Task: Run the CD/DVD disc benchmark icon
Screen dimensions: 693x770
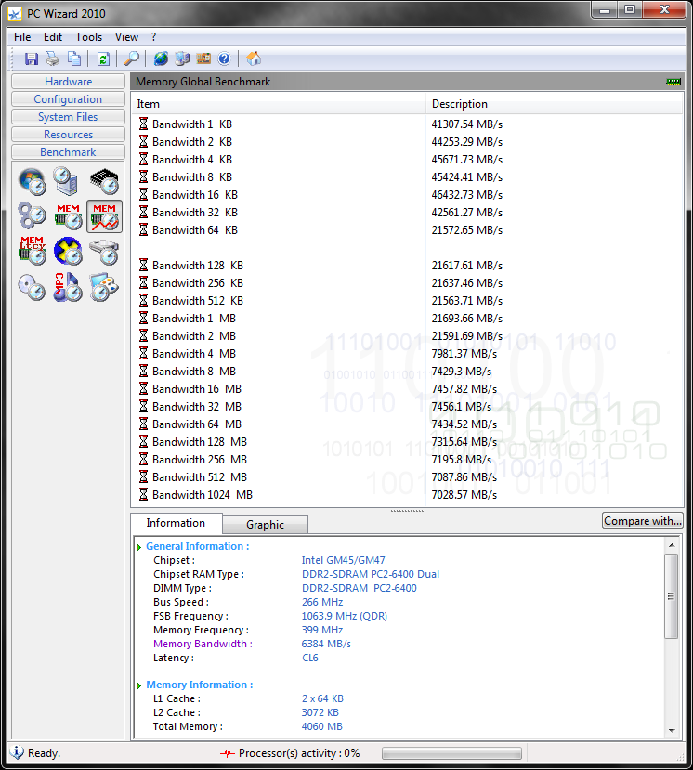Action: [x=32, y=287]
